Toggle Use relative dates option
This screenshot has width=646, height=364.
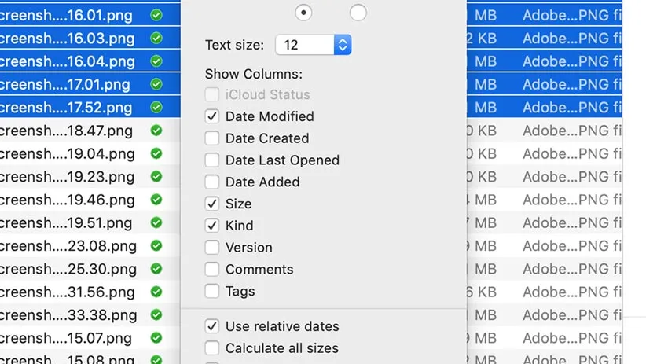tap(212, 326)
